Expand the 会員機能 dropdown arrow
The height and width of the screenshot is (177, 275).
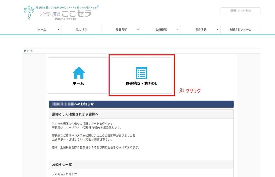(x=178, y=30)
